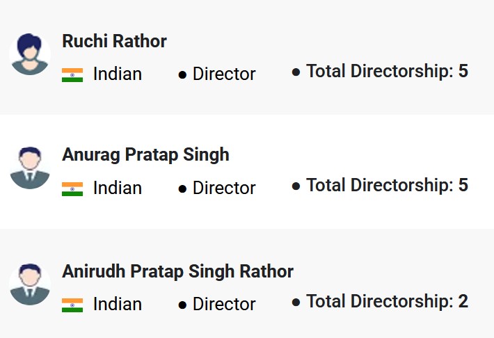Click Ruchi Rathor's female avatar icon

pyautogui.click(x=30, y=54)
